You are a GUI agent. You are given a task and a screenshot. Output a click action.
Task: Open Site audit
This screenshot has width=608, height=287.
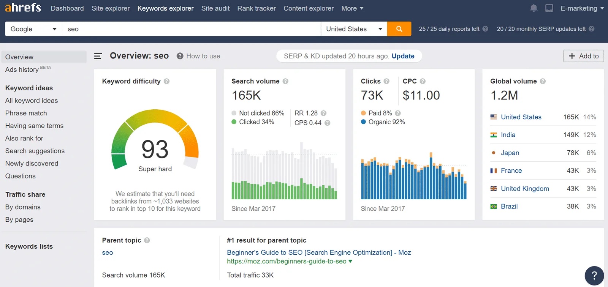[x=215, y=8]
